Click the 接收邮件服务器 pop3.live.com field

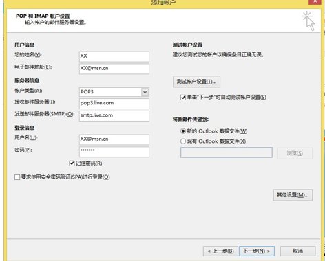tap(114, 104)
